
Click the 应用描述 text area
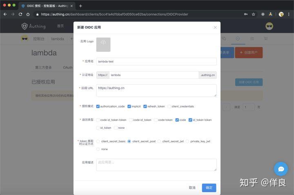coord(156,165)
